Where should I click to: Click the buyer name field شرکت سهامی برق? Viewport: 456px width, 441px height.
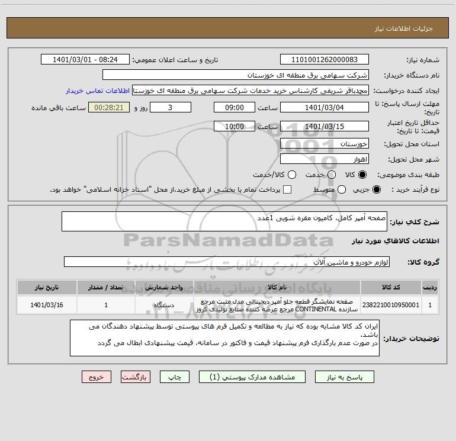coord(236,75)
